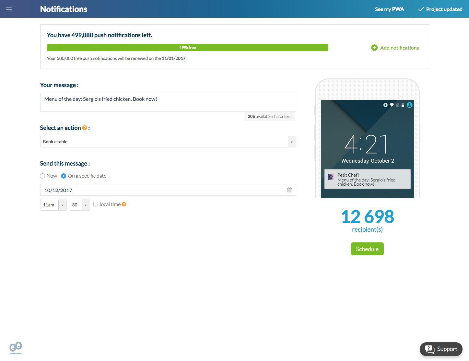Viewport: 469px width, 361px height.
Task: Open the hamburger navigation menu
Action: (9, 9)
